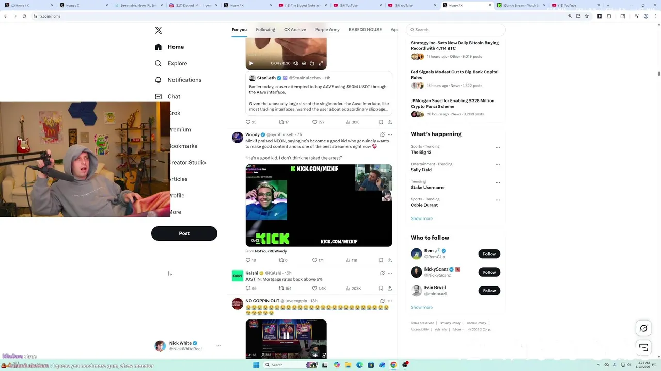Repost the post with 17 reposts
The height and width of the screenshot is (371, 661).
click(x=284, y=122)
